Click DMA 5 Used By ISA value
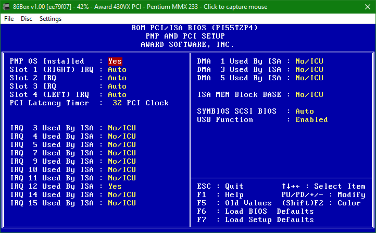376x233 pixels. [309, 78]
